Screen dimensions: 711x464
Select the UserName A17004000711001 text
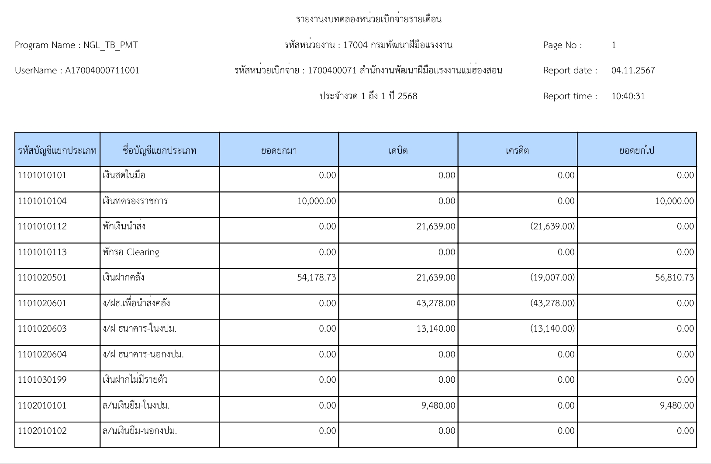(77, 71)
